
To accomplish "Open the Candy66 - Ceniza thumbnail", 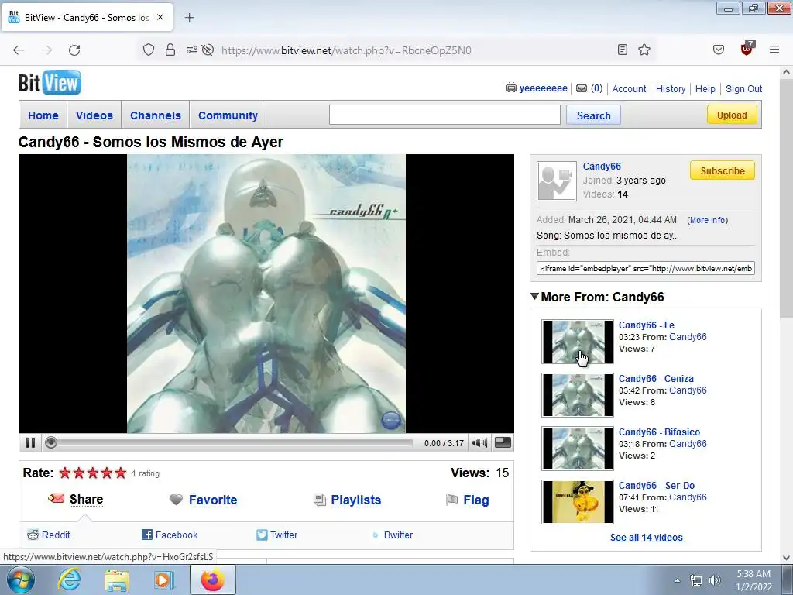I will (578, 395).
